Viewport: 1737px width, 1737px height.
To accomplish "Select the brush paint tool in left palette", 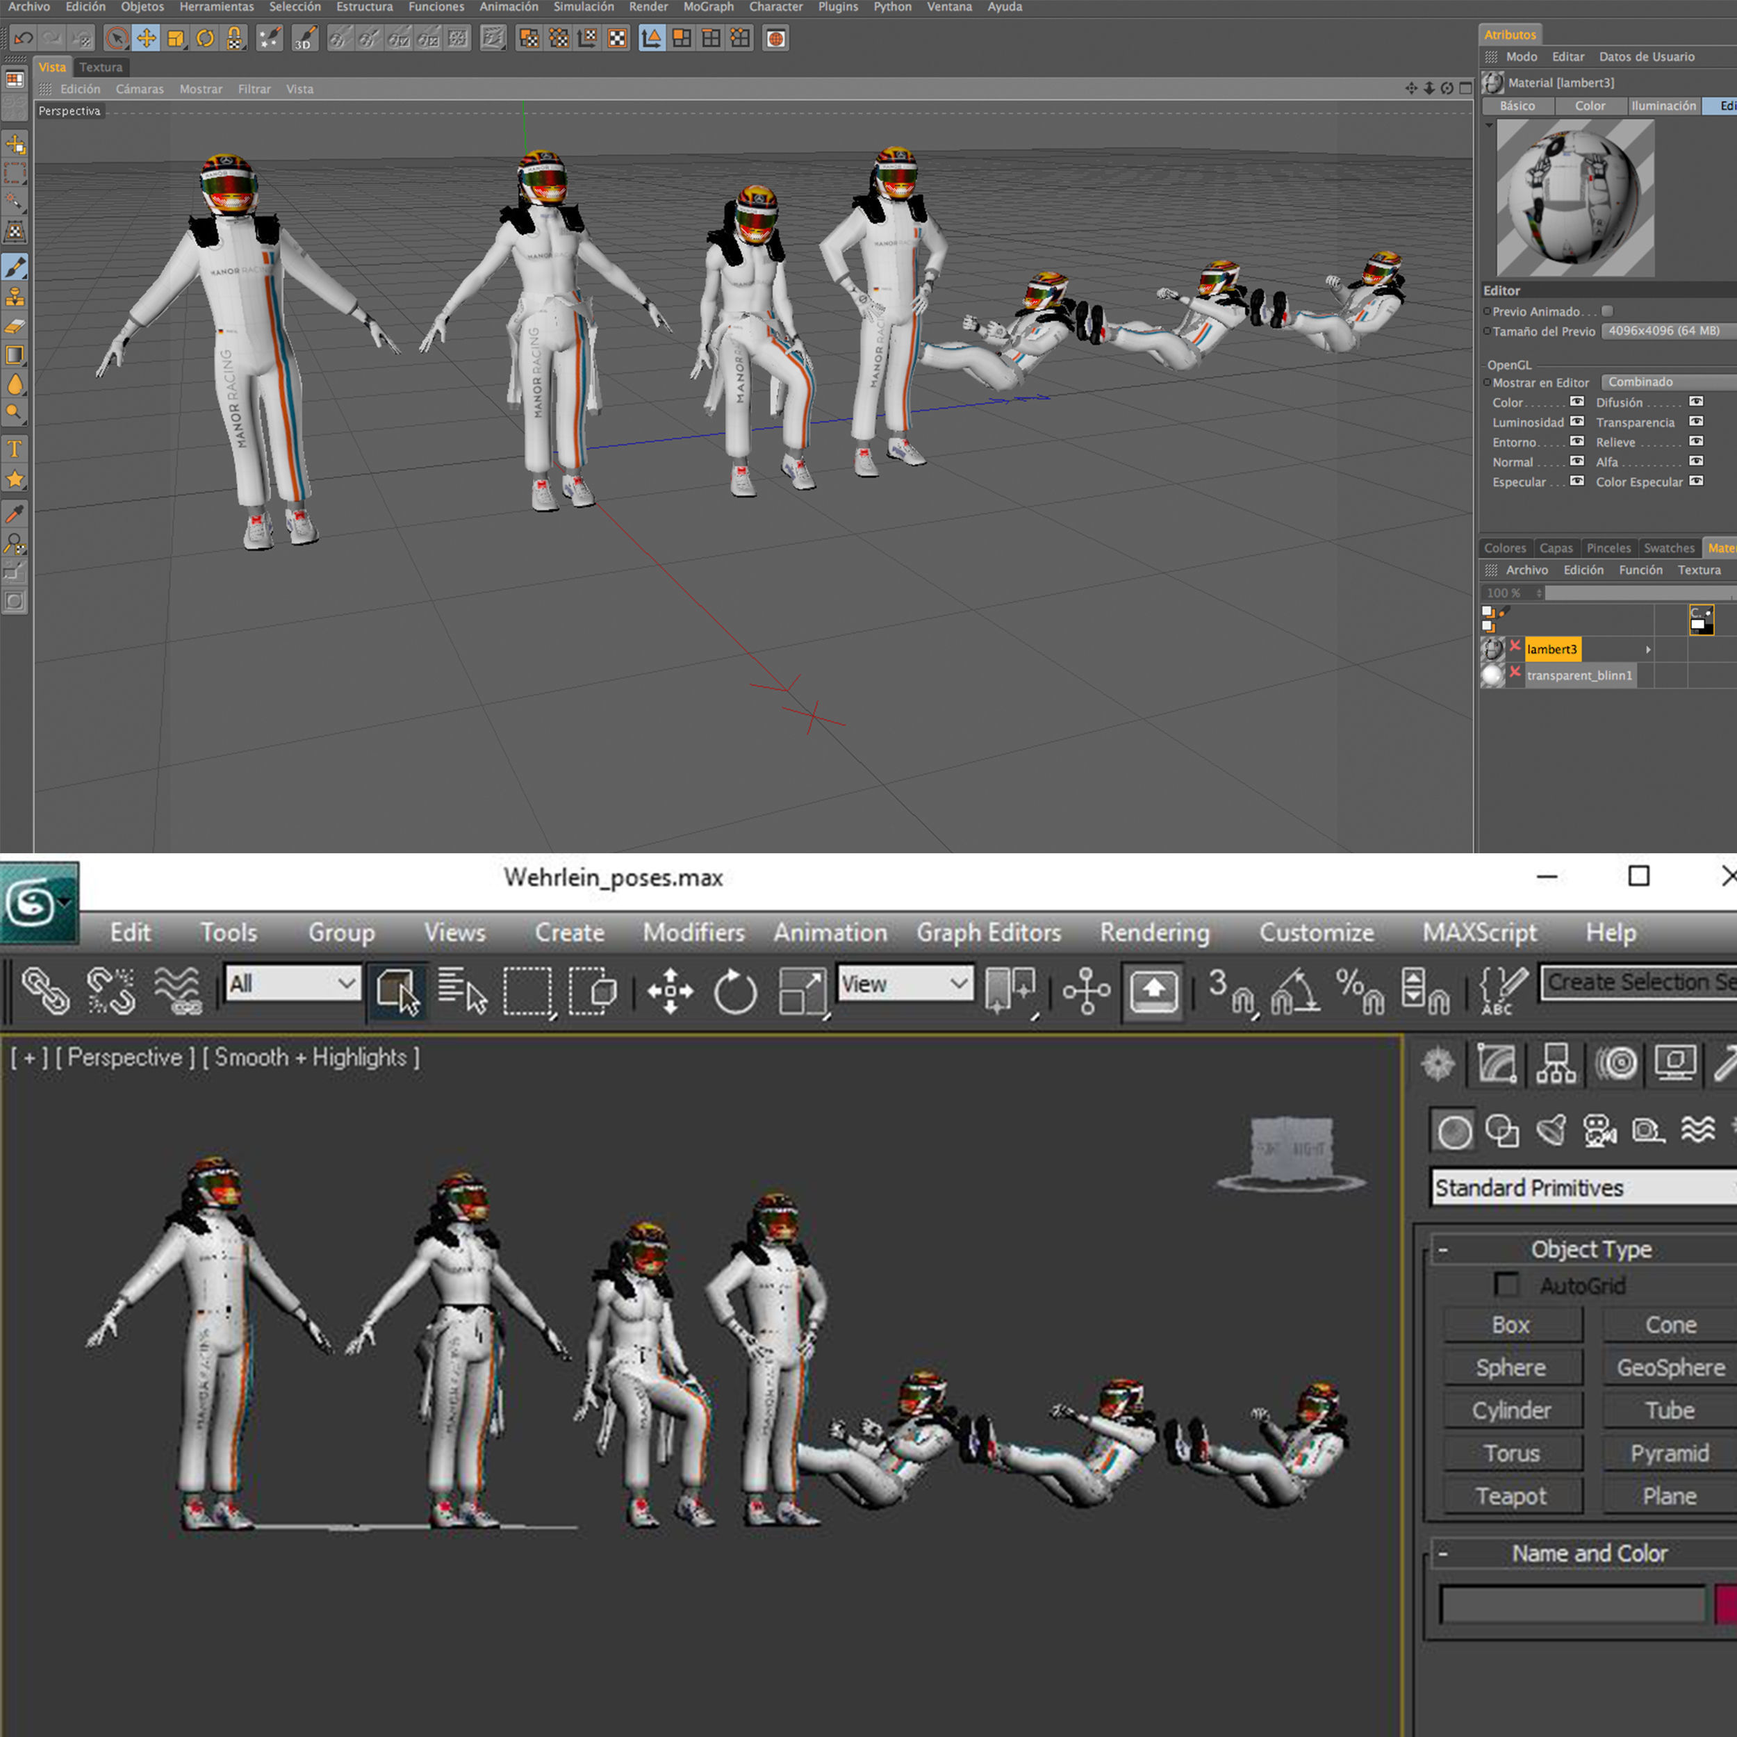I will point(15,266).
